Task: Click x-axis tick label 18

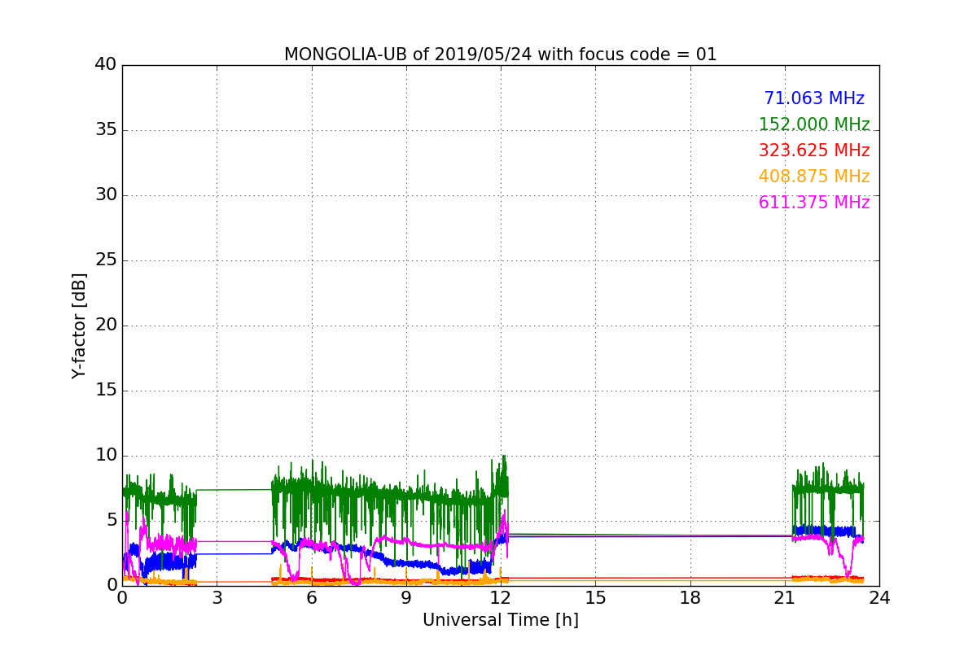Action: (690, 597)
